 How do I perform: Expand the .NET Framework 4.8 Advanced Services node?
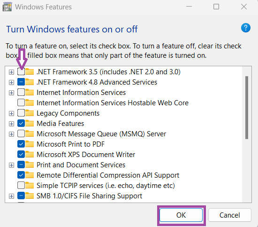[11, 82]
